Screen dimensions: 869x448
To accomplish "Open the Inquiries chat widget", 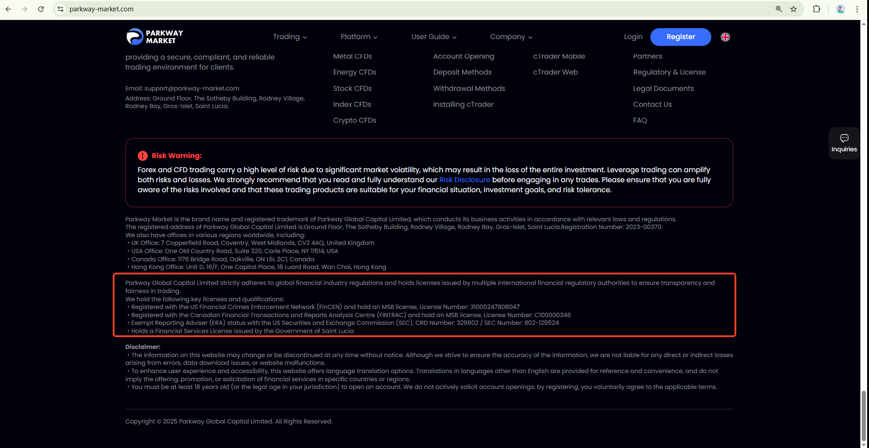I will [844, 143].
